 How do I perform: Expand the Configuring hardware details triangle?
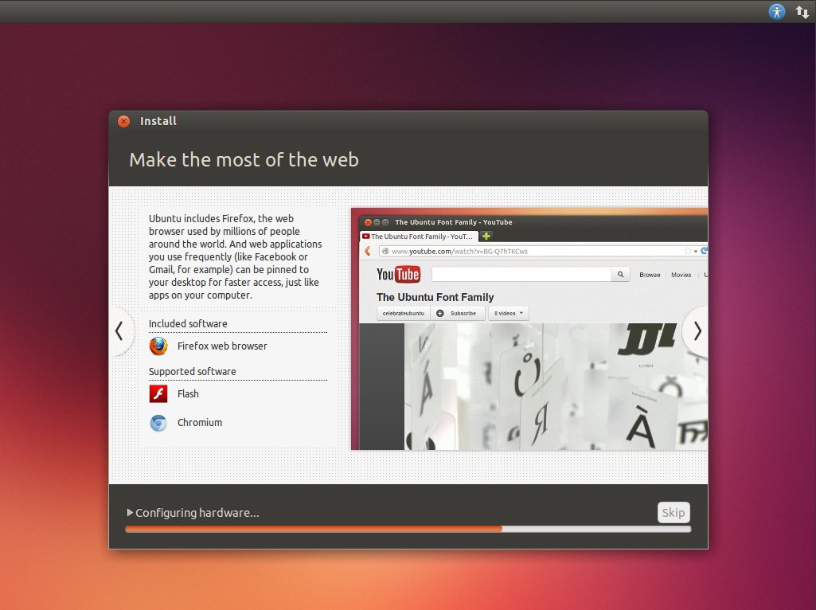click(x=130, y=513)
